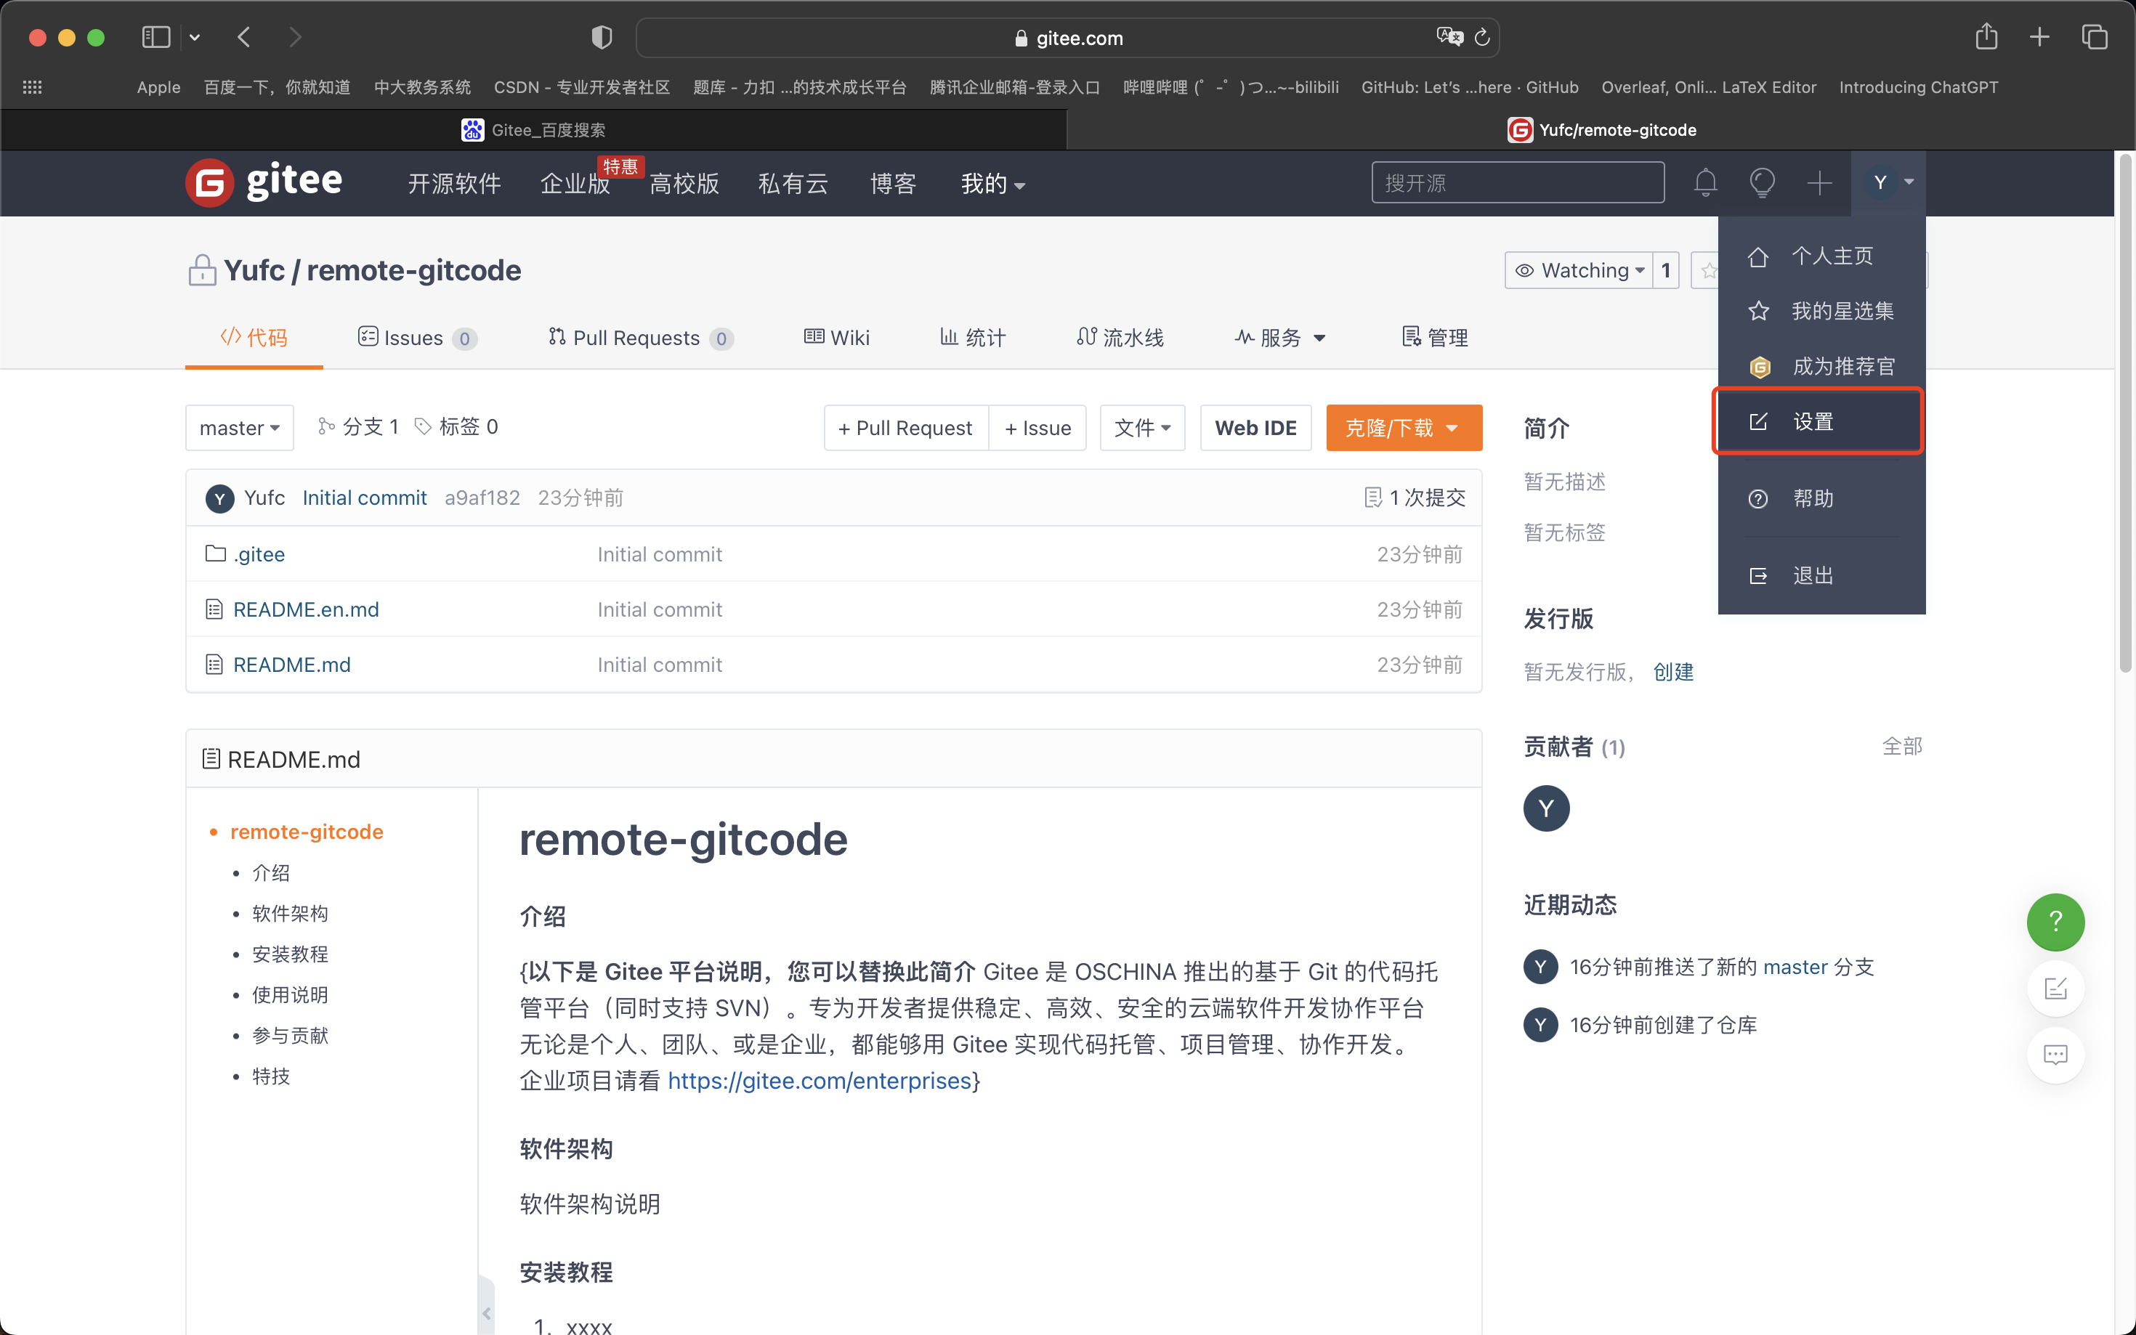The height and width of the screenshot is (1335, 2136).
Task: Toggle Safari sidebar panel
Action: pyautogui.click(x=156, y=37)
